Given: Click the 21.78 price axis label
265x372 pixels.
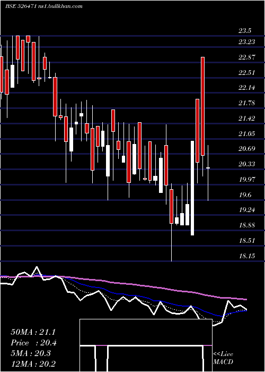Looking at the screenshot, I should tap(247, 103).
